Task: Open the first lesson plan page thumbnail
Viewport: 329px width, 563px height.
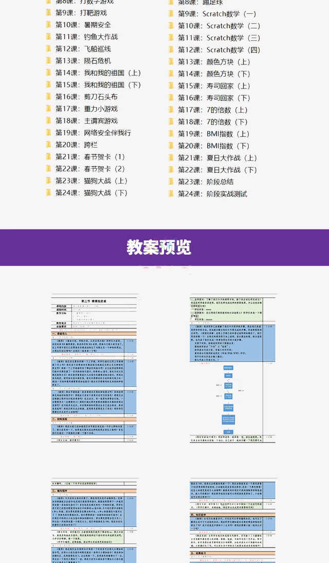Action: point(95,368)
